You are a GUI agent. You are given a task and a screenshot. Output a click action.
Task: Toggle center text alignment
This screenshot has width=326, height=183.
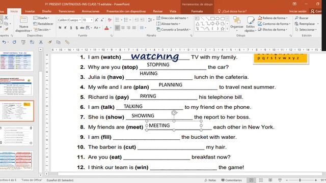[x=123, y=27]
